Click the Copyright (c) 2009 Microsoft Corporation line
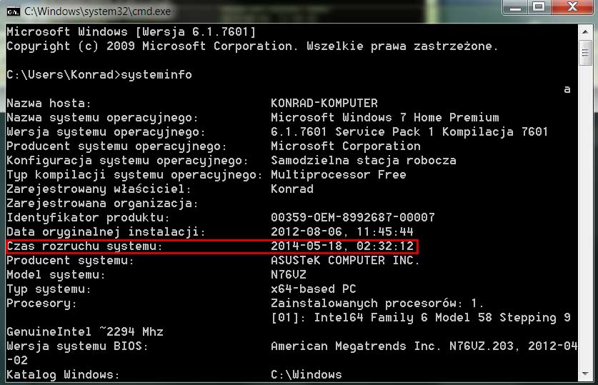Image resolution: width=598 pixels, height=385 pixels. click(252, 46)
